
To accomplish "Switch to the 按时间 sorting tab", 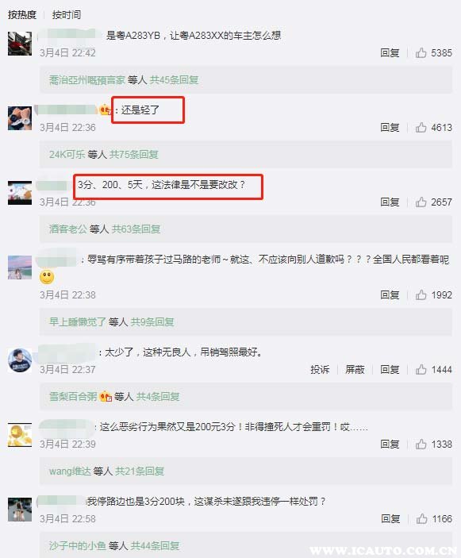I will (x=67, y=14).
